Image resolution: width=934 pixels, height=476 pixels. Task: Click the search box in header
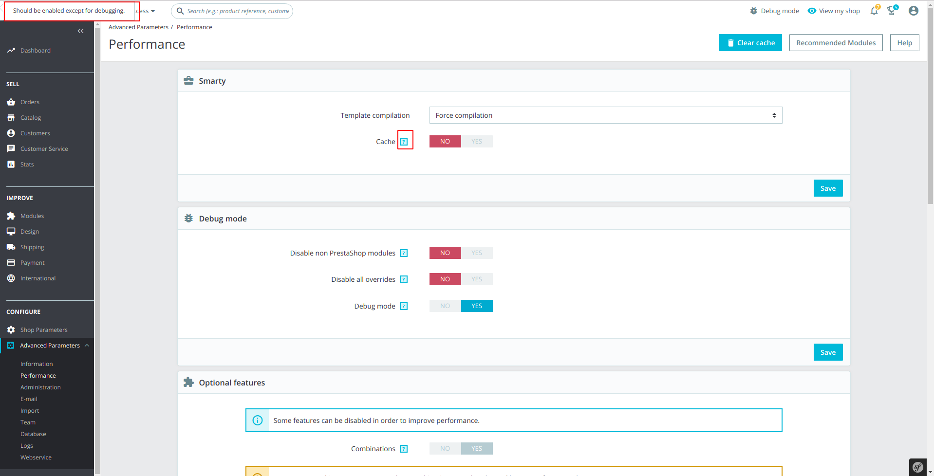click(232, 11)
